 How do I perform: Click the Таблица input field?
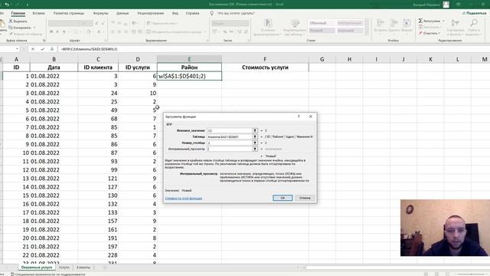tap(230, 136)
